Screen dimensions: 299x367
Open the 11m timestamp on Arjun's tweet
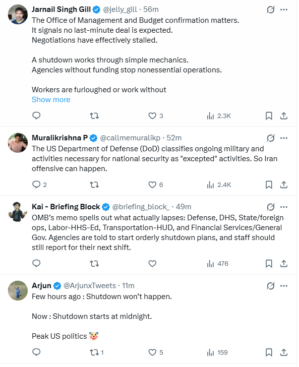pyautogui.click(x=128, y=286)
